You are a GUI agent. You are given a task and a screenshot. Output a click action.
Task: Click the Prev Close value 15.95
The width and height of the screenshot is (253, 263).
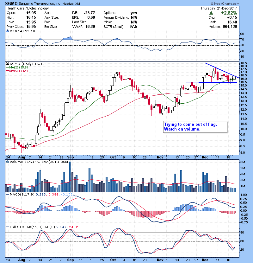tap(31, 27)
